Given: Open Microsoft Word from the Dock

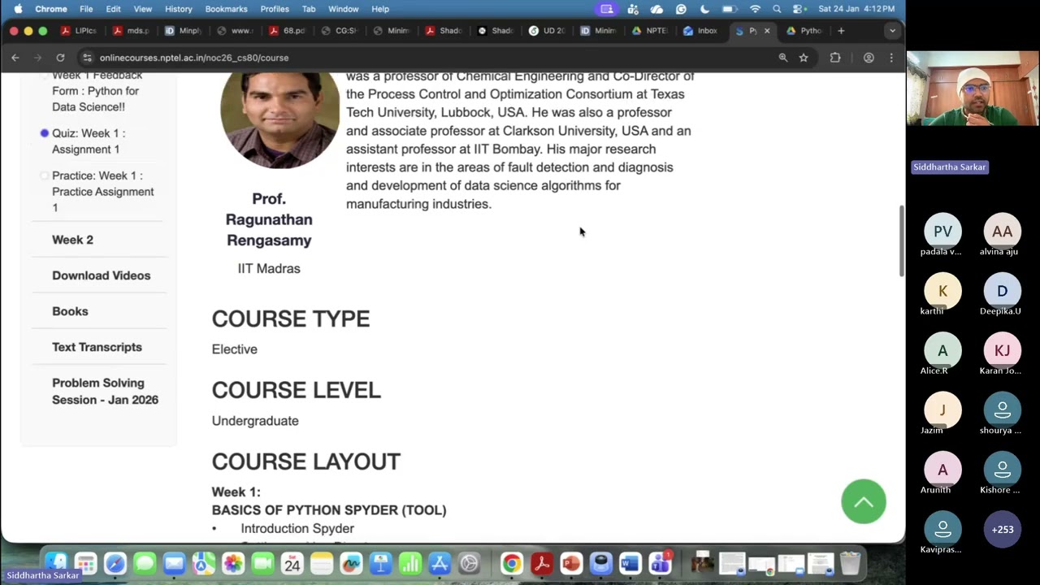Looking at the screenshot, I should click(x=630, y=563).
